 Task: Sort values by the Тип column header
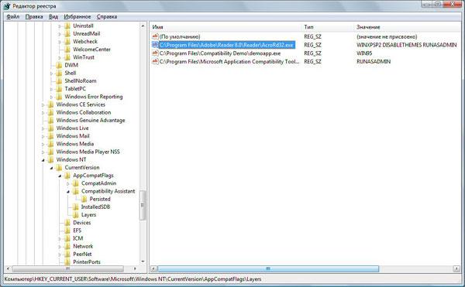click(328, 27)
